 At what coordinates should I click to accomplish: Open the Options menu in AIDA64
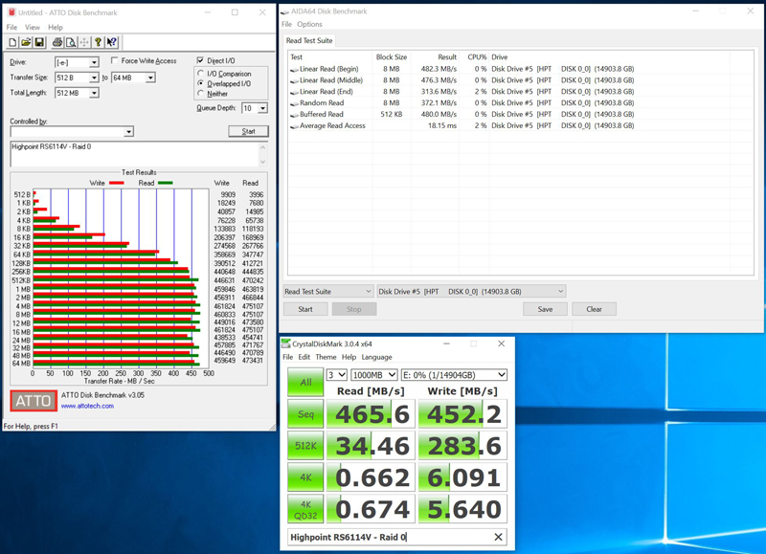[x=309, y=24]
